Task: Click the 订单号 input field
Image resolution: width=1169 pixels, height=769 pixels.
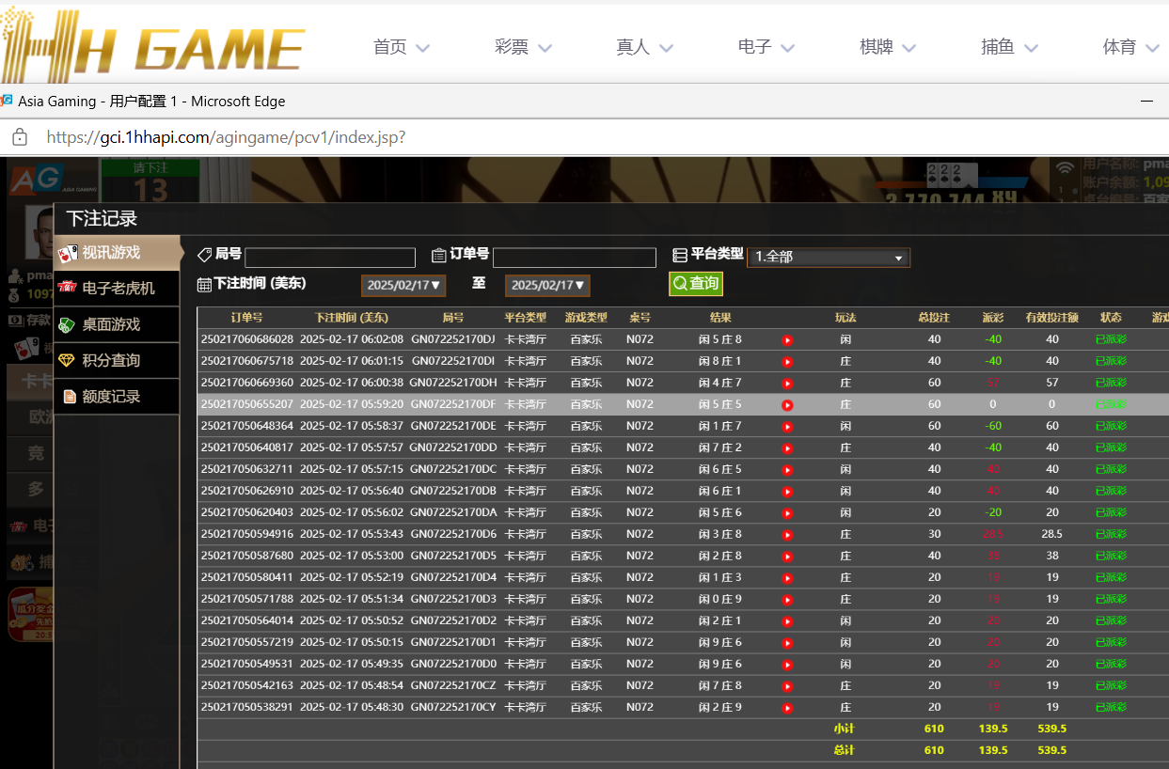Action: [x=574, y=258]
